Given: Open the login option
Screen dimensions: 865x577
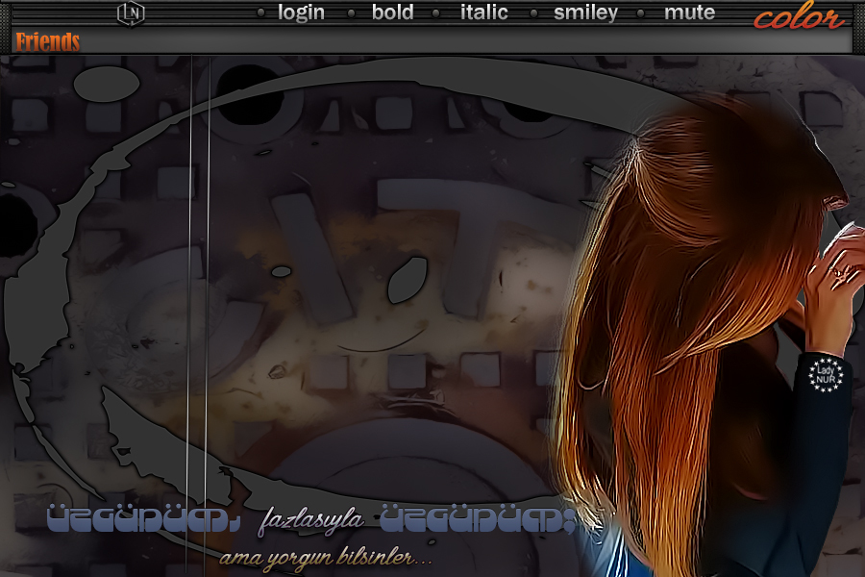Looking at the screenshot, I should click(301, 13).
